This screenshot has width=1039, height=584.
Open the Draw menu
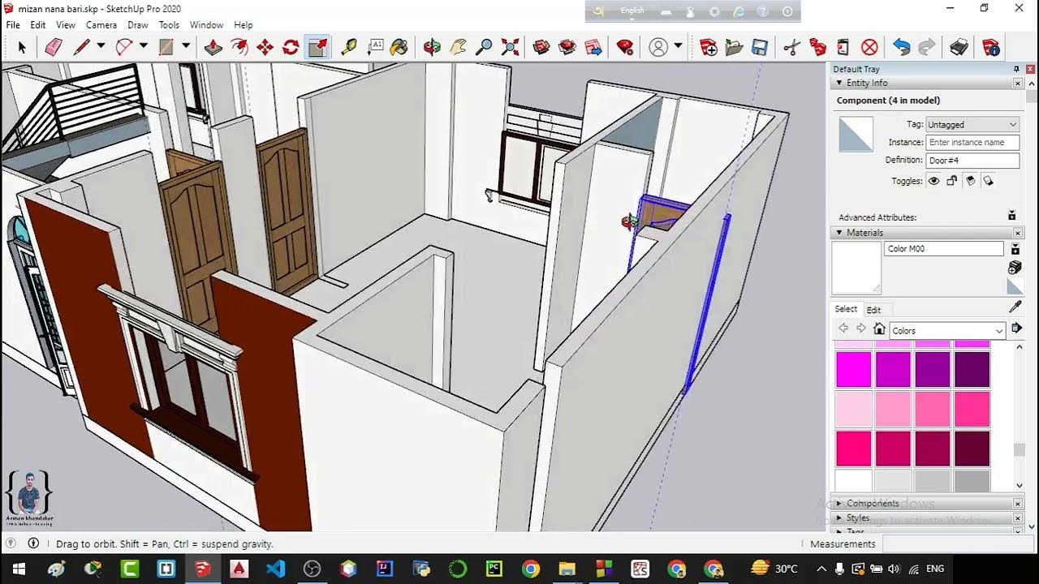tap(138, 25)
